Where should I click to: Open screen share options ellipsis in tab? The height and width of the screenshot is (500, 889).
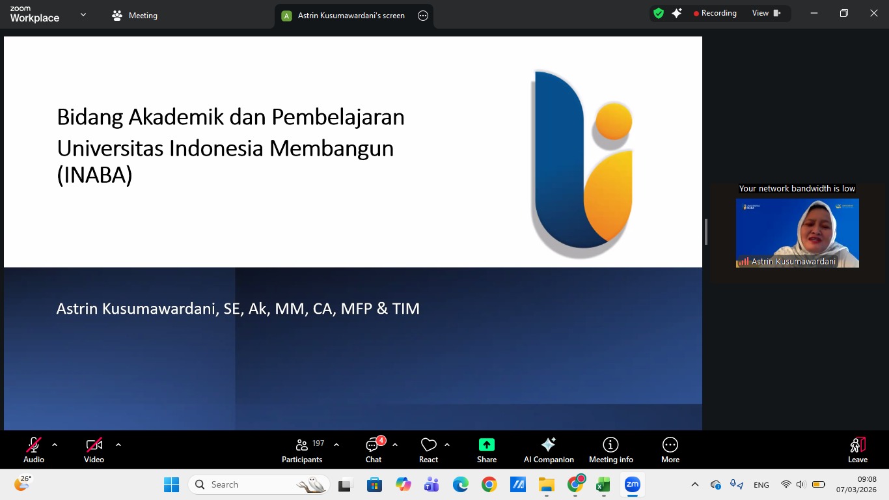(x=423, y=16)
